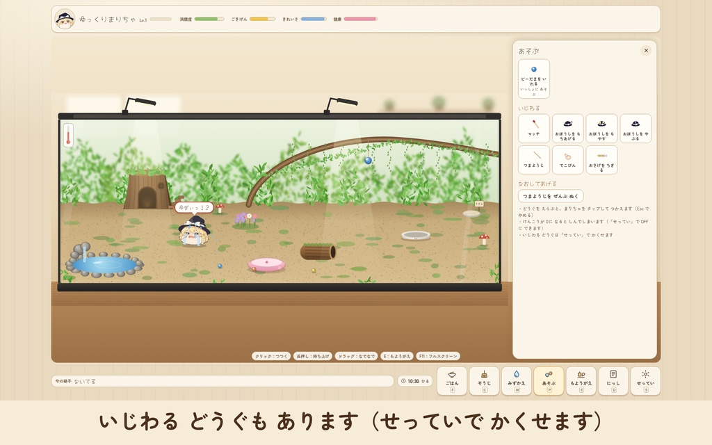Open the せってい settings
The height and width of the screenshot is (445, 712).
645,381
